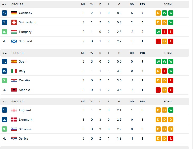Click the Scotland flag icon

coord(14,41)
